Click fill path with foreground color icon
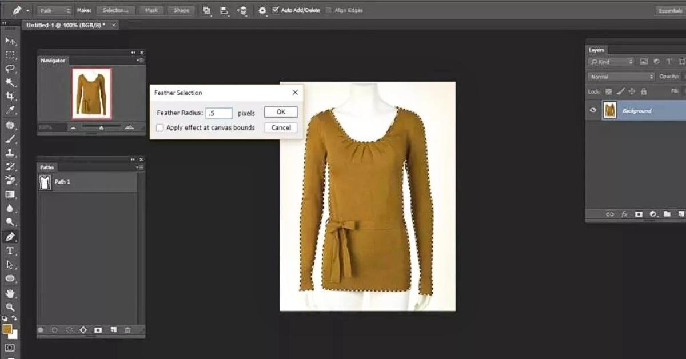The image size is (686, 359). tap(41, 330)
